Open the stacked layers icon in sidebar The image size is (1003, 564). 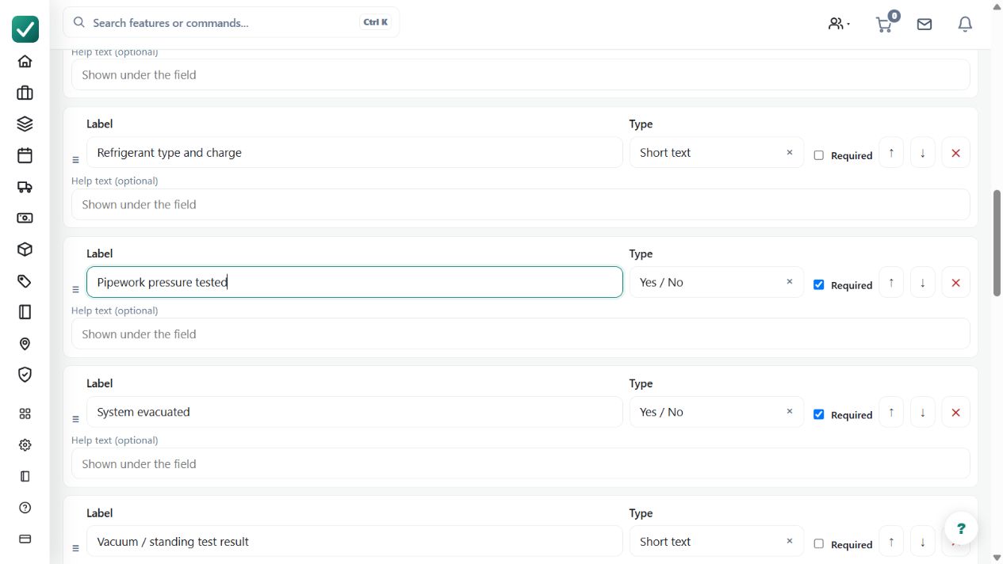[x=25, y=124]
